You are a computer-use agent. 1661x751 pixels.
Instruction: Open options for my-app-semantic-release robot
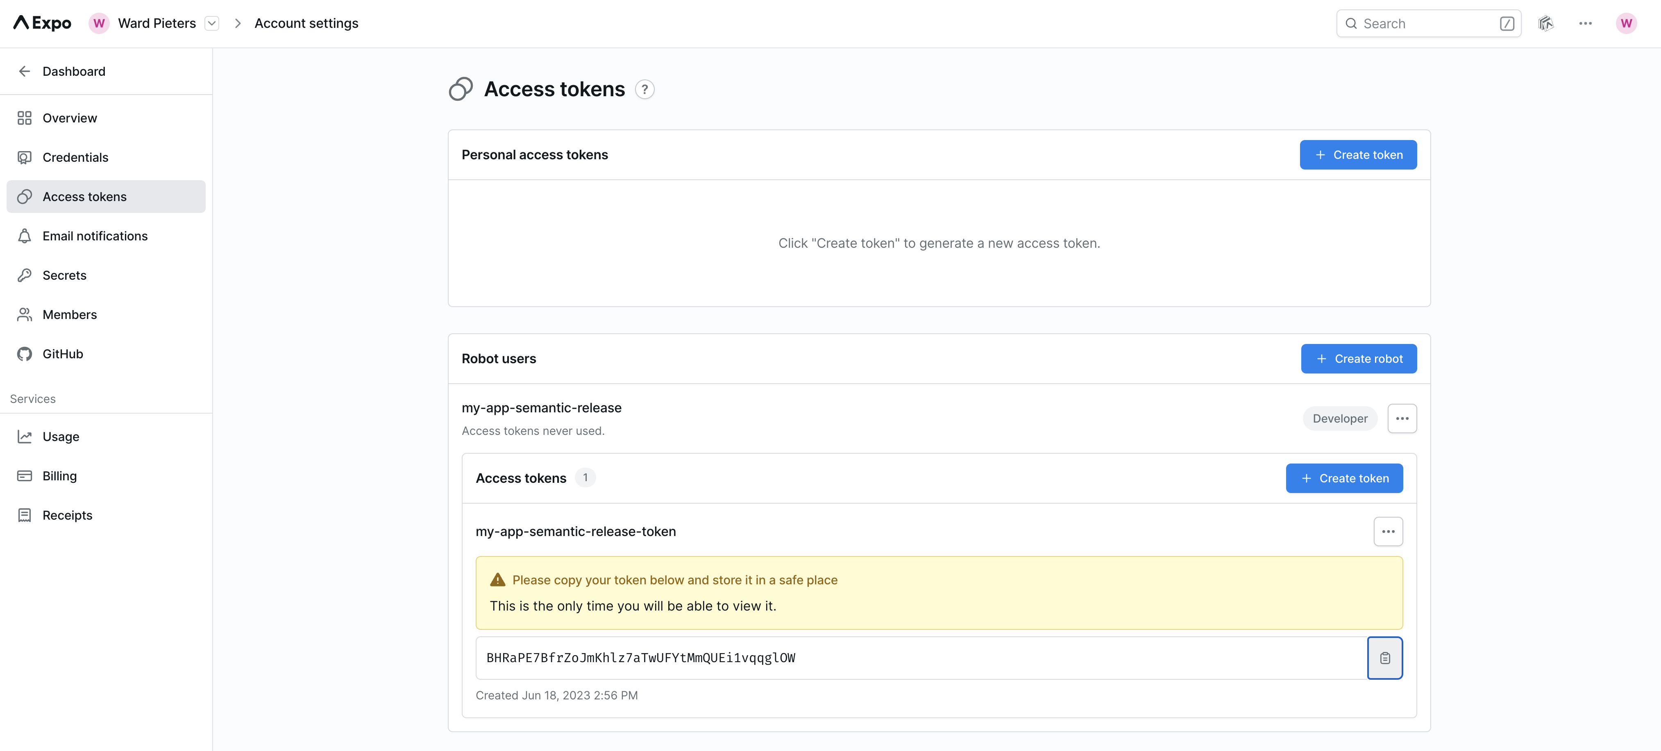coord(1401,418)
